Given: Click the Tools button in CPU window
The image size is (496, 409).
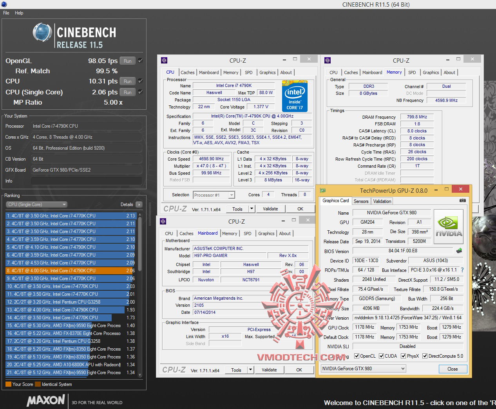Looking at the screenshot, I should click(x=237, y=209).
